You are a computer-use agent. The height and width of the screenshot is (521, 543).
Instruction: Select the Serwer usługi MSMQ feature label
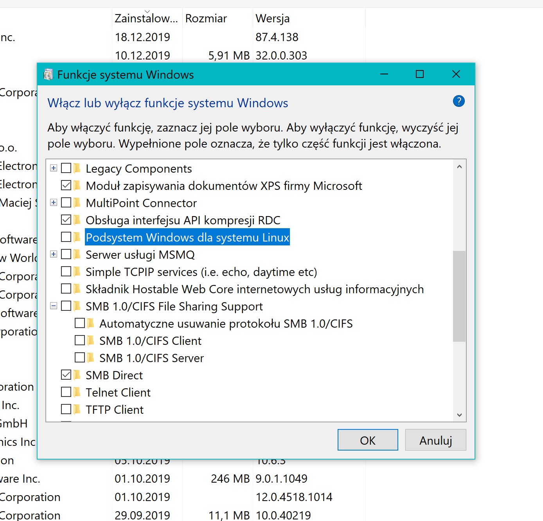[x=140, y=254]
